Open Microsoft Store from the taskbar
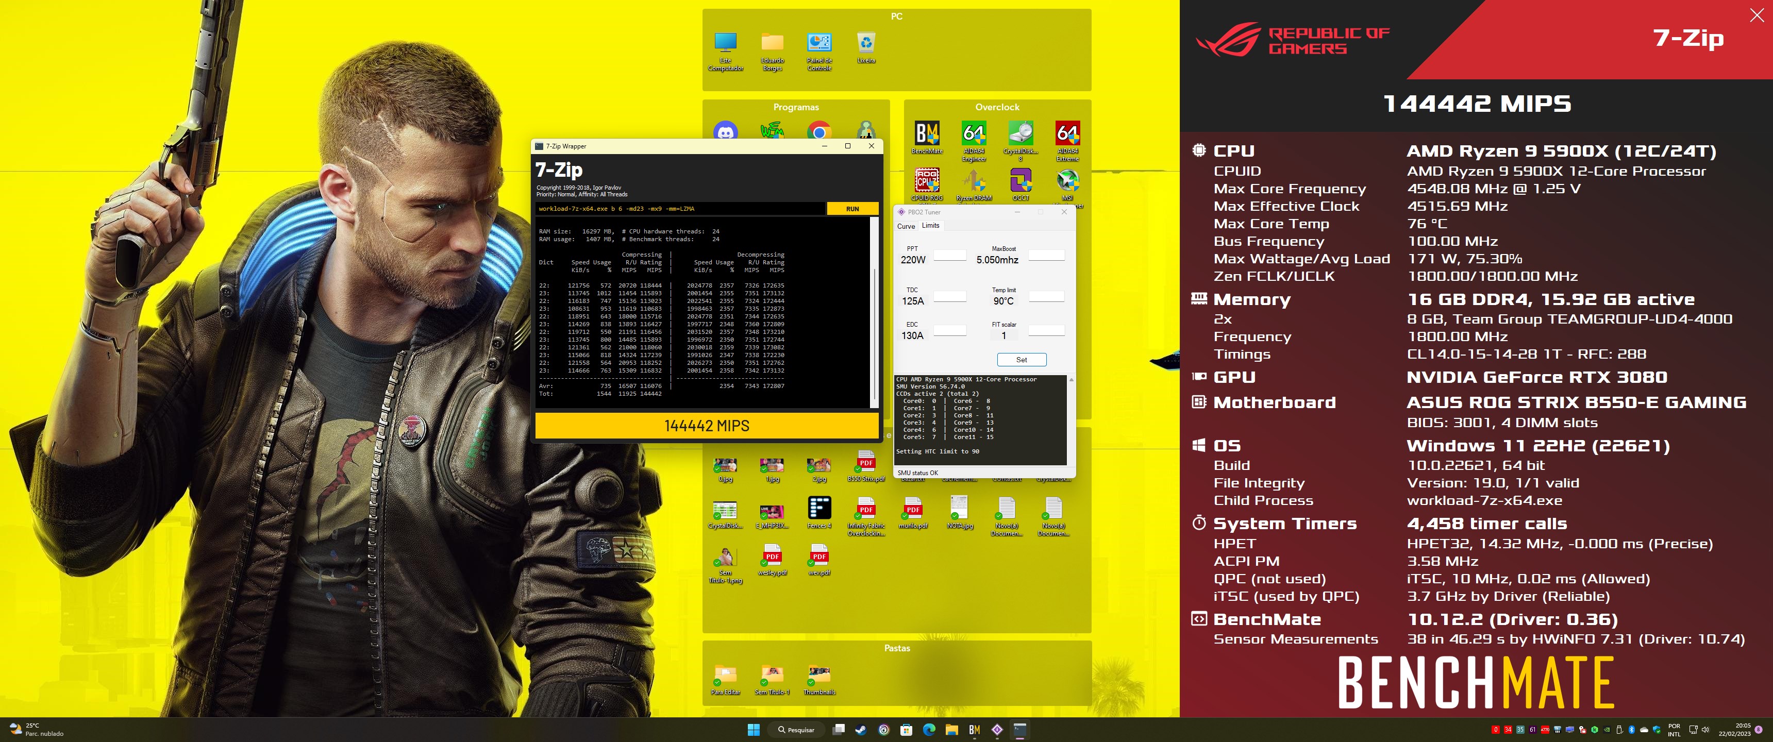The height and width of the screenshot is (742, 1773). click(x=907, y=730)
